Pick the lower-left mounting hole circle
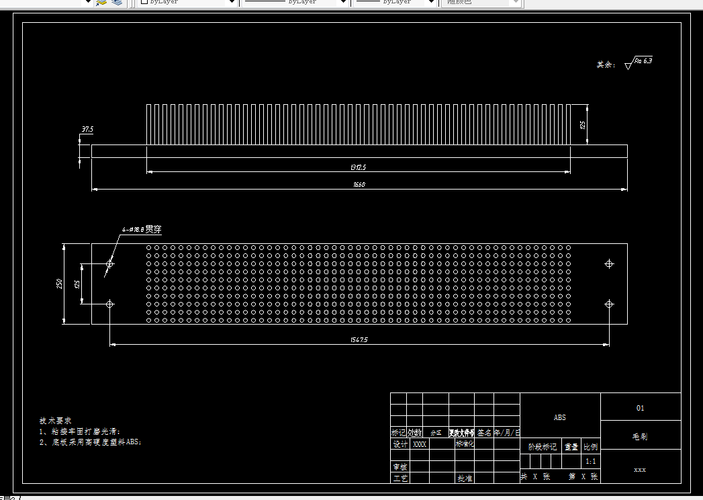 point(110,304)
